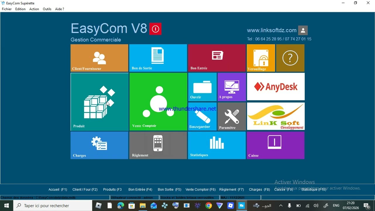Image resolution: width=375 pixels, height=211 pixels.
Task: Open the Fichier menu
Action: point(7,9)
